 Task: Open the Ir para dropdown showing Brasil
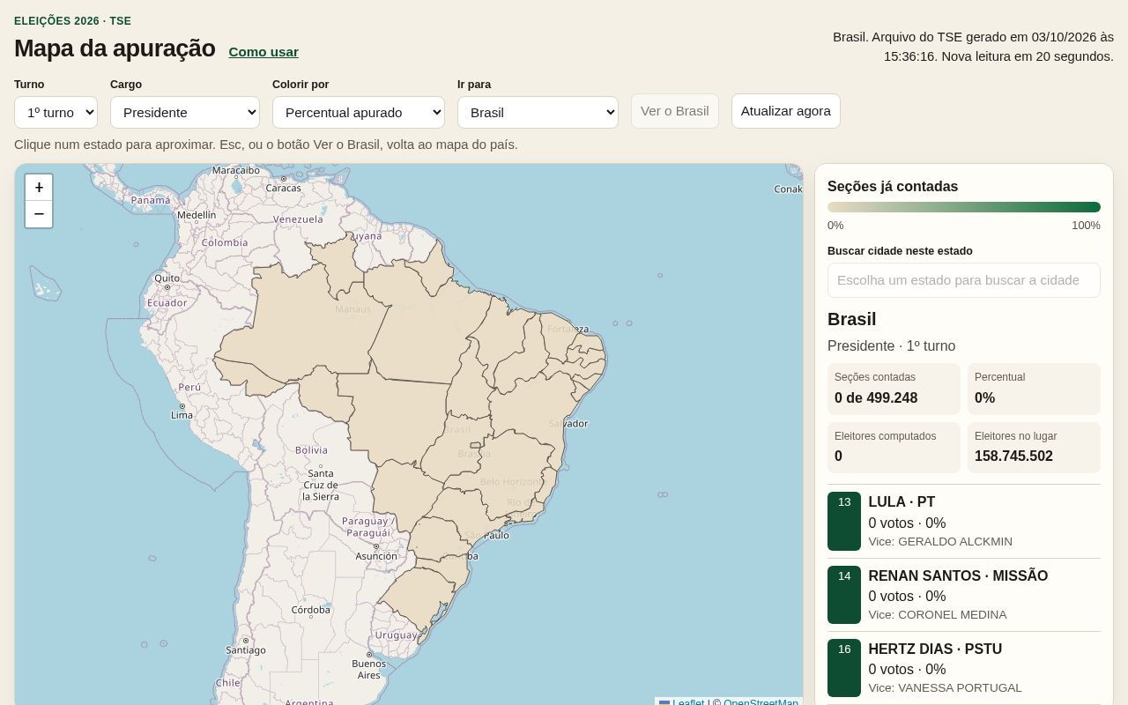click(x=538, y=112)
